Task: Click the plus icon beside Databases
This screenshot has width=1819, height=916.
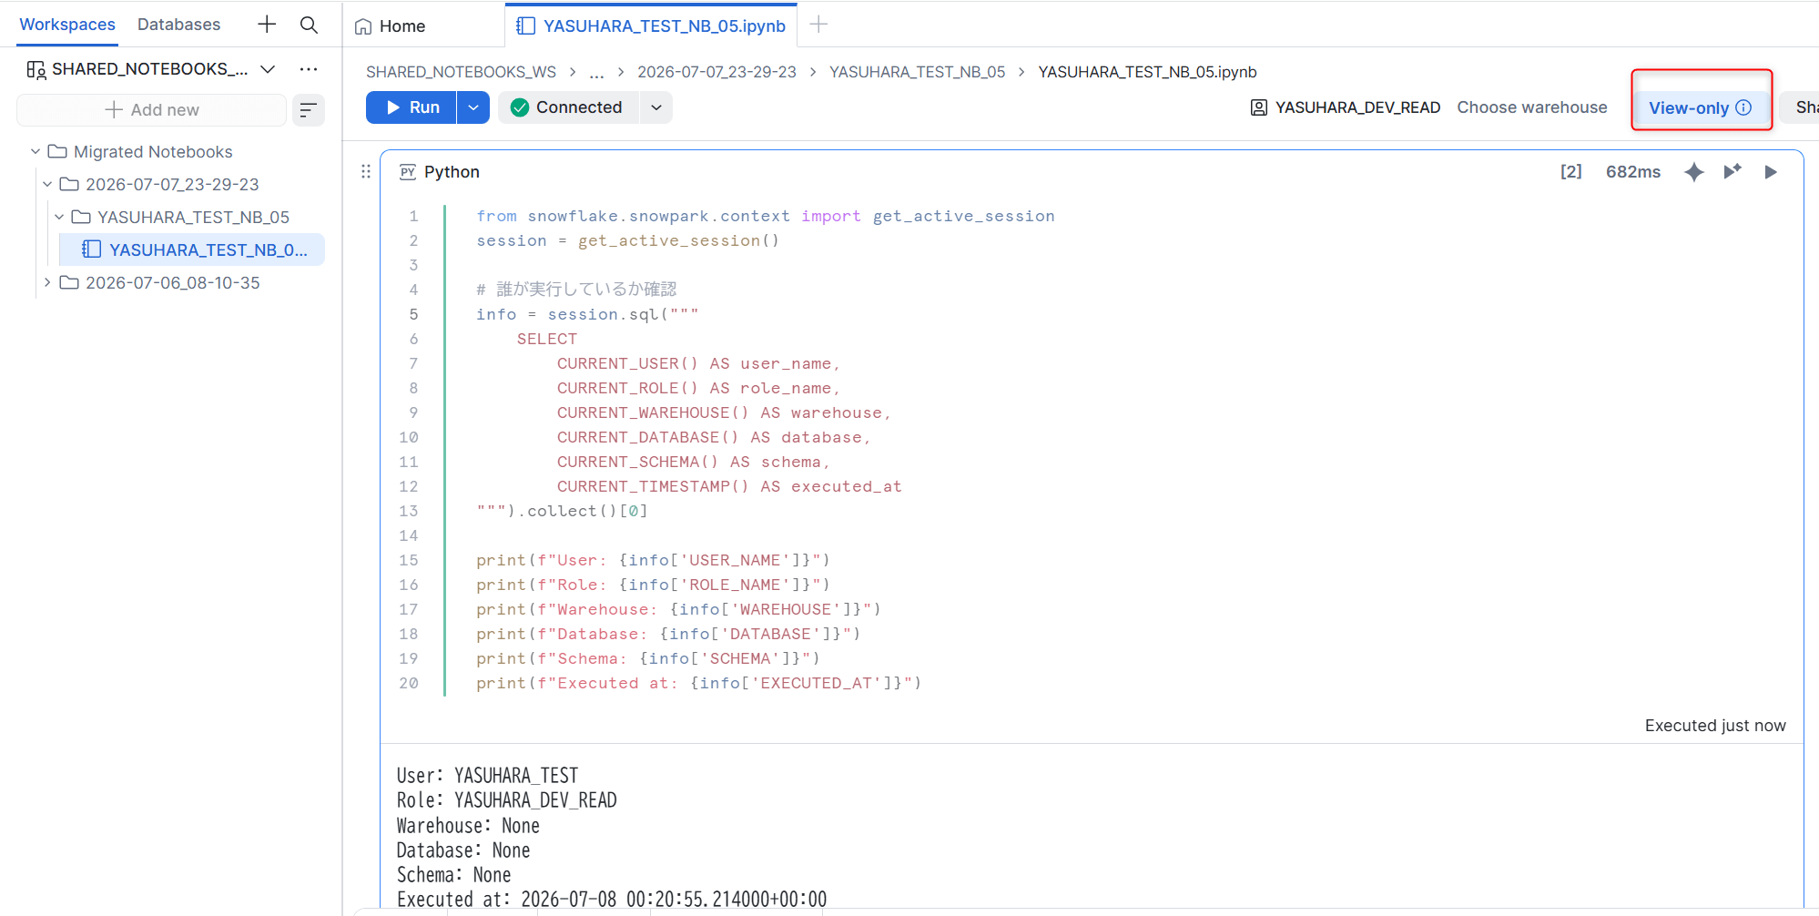Action: 266,25
